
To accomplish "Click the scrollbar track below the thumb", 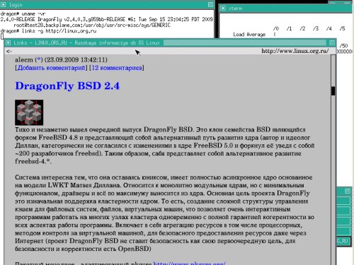I will tap(333, 179).
